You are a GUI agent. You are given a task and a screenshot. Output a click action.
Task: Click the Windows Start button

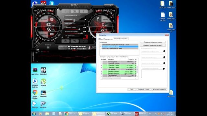pyautogui.click(x=34, y=114)
